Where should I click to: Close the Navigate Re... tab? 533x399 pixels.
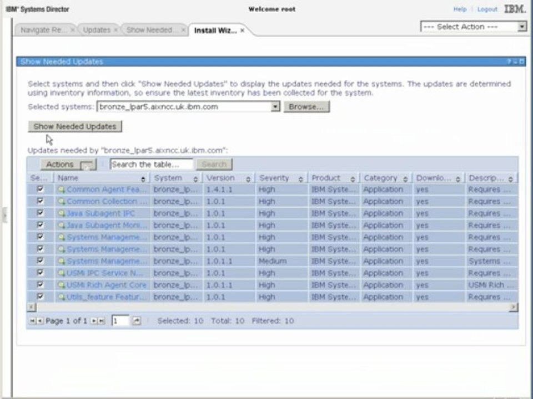click(72, 30)
